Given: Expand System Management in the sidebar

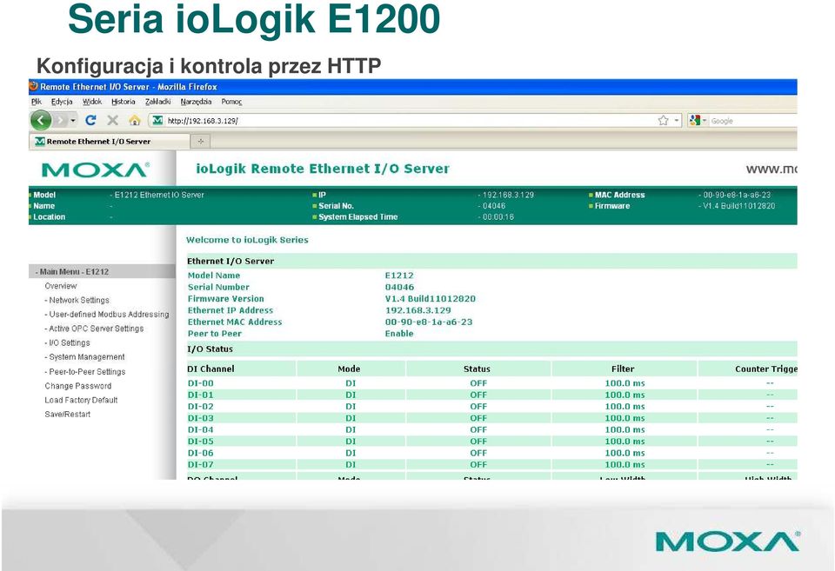Looking at the screenshot, I should point(86,357).
